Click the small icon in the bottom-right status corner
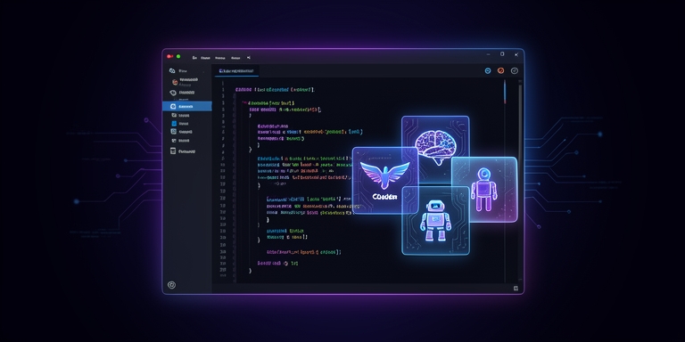This screenshot has width=685, height=342. point(516,289)
